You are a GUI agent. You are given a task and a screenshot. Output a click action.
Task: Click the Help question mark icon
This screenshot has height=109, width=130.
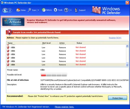66,10
